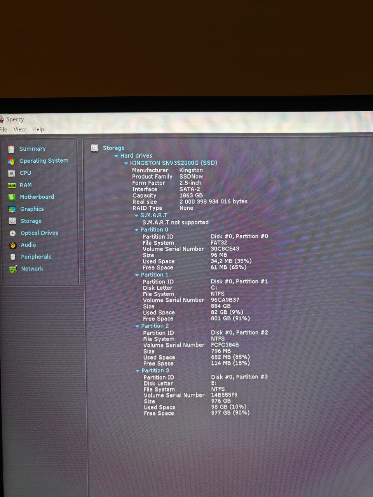Screen dimensions: 373x497
Task: Click the Storage drive icon in sidebar
Action: [x=12, y=221]
